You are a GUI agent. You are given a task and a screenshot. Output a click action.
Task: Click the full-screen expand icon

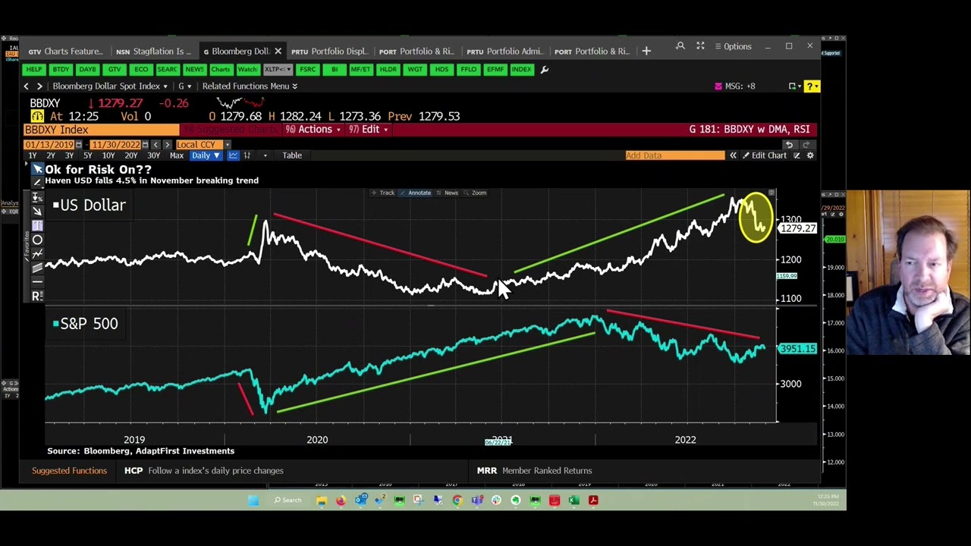tap(700, 46)
